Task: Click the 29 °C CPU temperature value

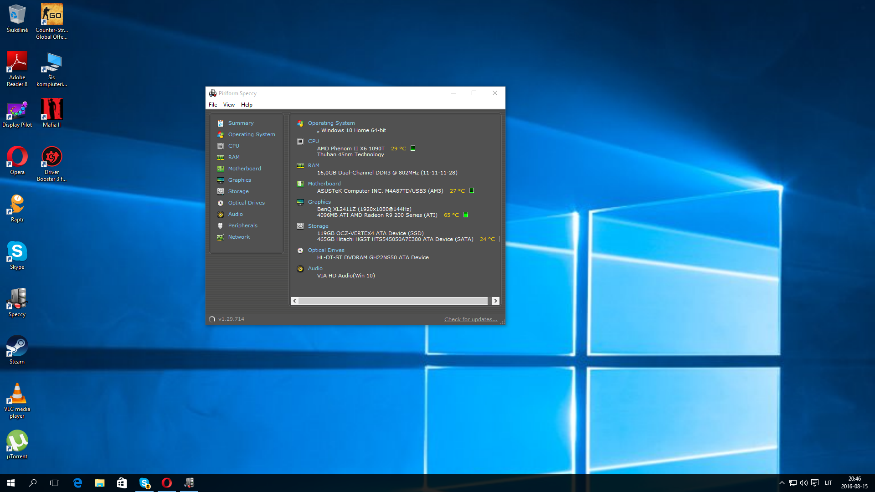Action: click(398, 149)
